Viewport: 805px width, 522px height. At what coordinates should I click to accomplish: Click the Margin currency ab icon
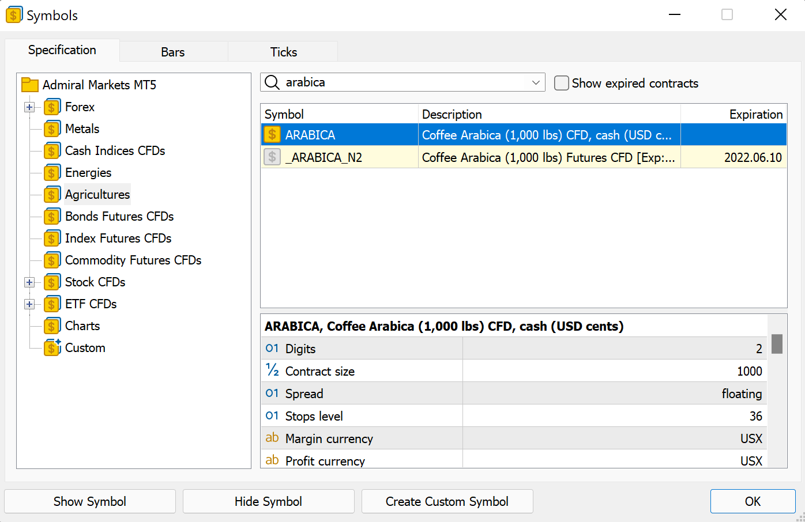point(272,437)
